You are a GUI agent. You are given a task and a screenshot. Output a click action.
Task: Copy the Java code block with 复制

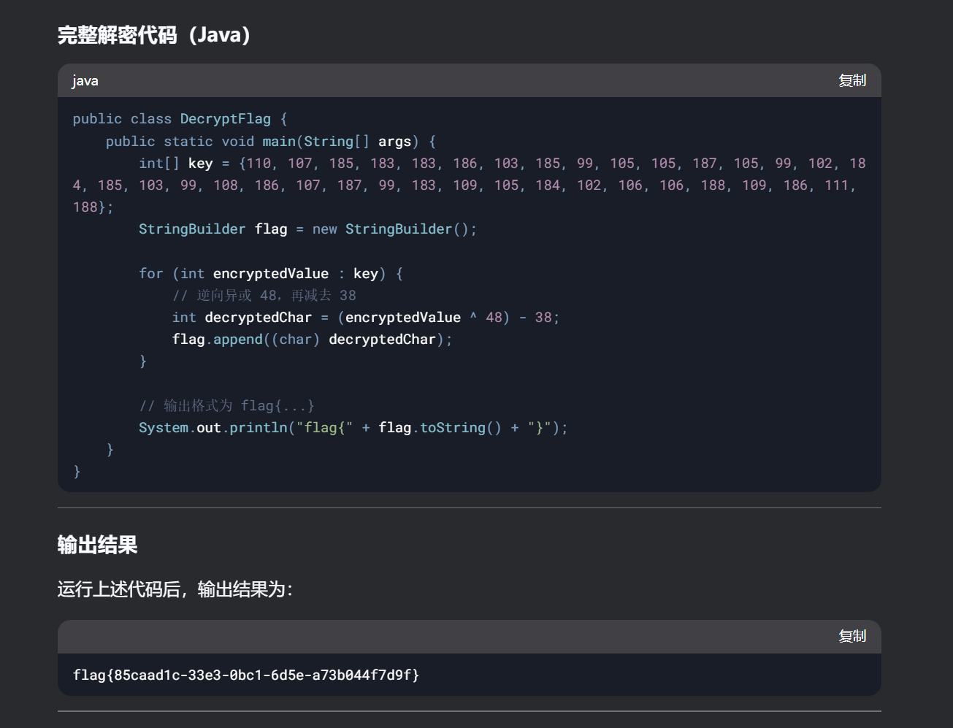tap(851, 80)
